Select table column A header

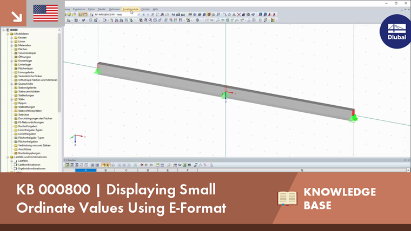click(85, 171)
